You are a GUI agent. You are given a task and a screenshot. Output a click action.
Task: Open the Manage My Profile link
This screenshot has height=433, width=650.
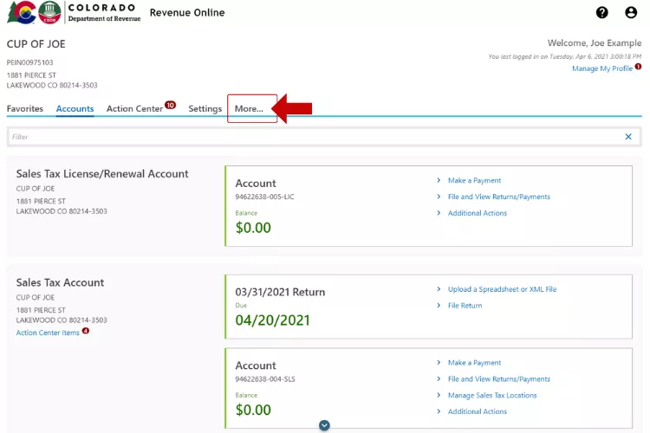(602, 68)
